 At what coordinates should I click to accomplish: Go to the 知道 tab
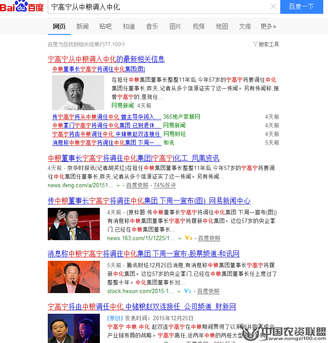tap(129, 27)
